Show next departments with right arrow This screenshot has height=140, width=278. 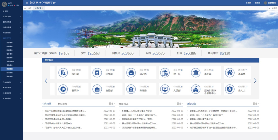255,81
